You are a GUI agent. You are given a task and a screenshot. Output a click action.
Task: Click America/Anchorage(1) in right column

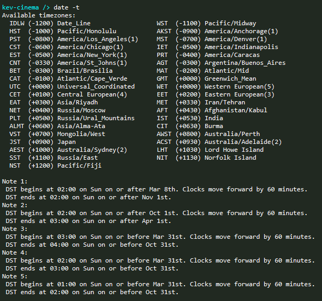241,31
